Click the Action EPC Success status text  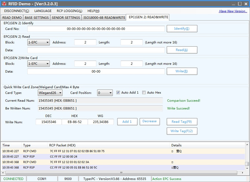point(167,179)
